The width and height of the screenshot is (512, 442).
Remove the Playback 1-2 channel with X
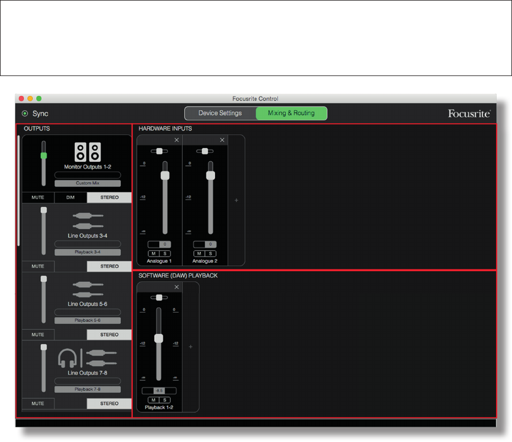click(176, 287)
